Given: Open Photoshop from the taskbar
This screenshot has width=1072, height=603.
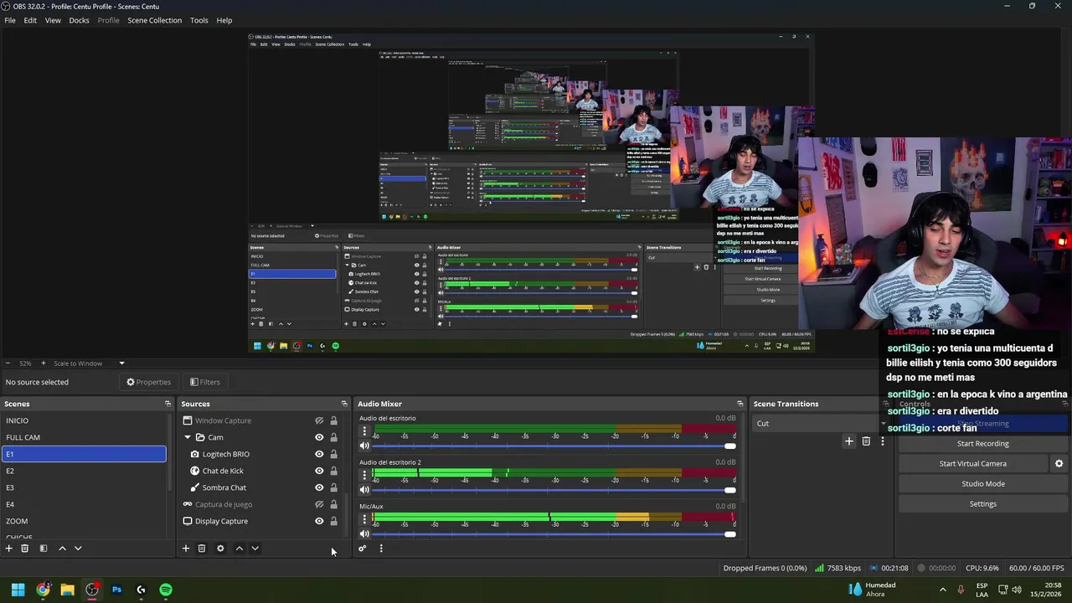Looking at the screenshot, I should point(116,590).
